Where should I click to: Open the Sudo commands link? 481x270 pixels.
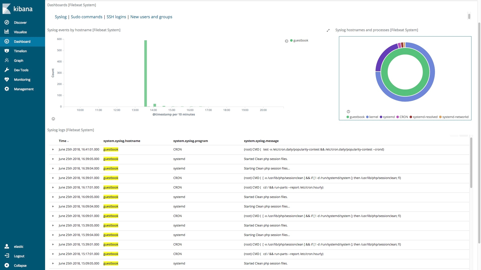click(86, 17)
